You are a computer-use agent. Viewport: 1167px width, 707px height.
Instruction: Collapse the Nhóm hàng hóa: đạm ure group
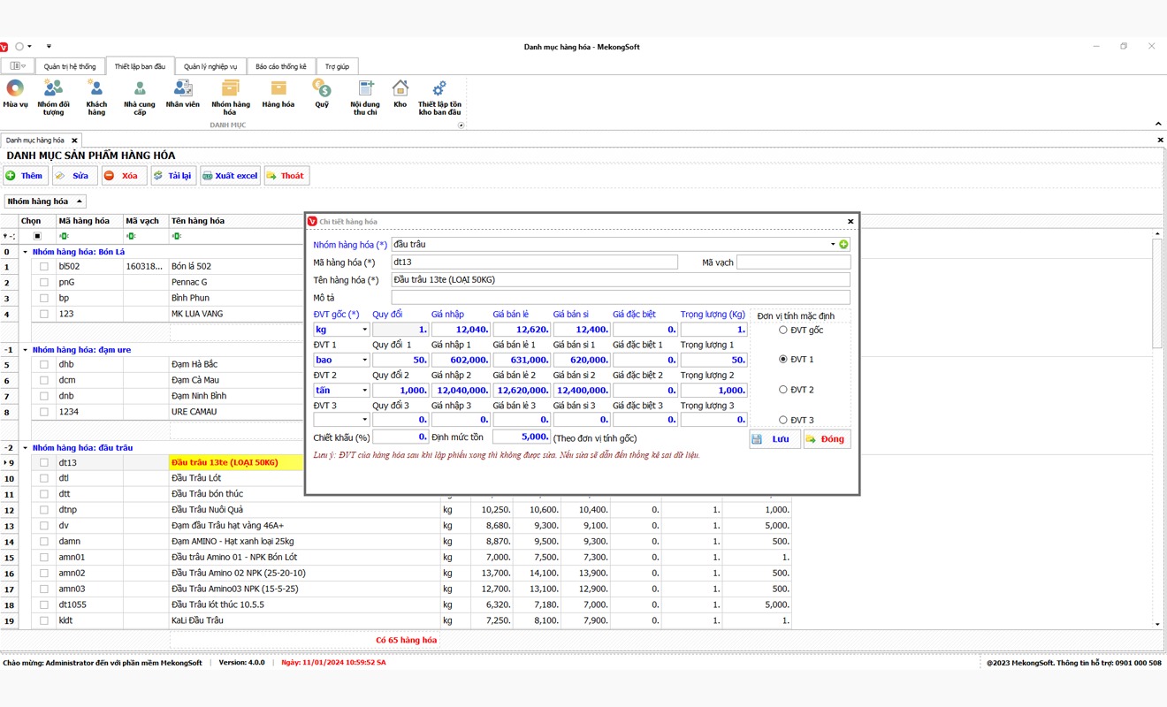point(25,350)
